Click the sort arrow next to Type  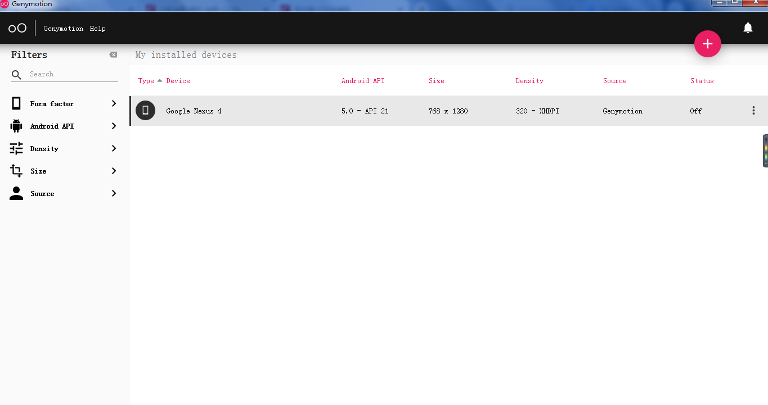[x=160, y=81]
